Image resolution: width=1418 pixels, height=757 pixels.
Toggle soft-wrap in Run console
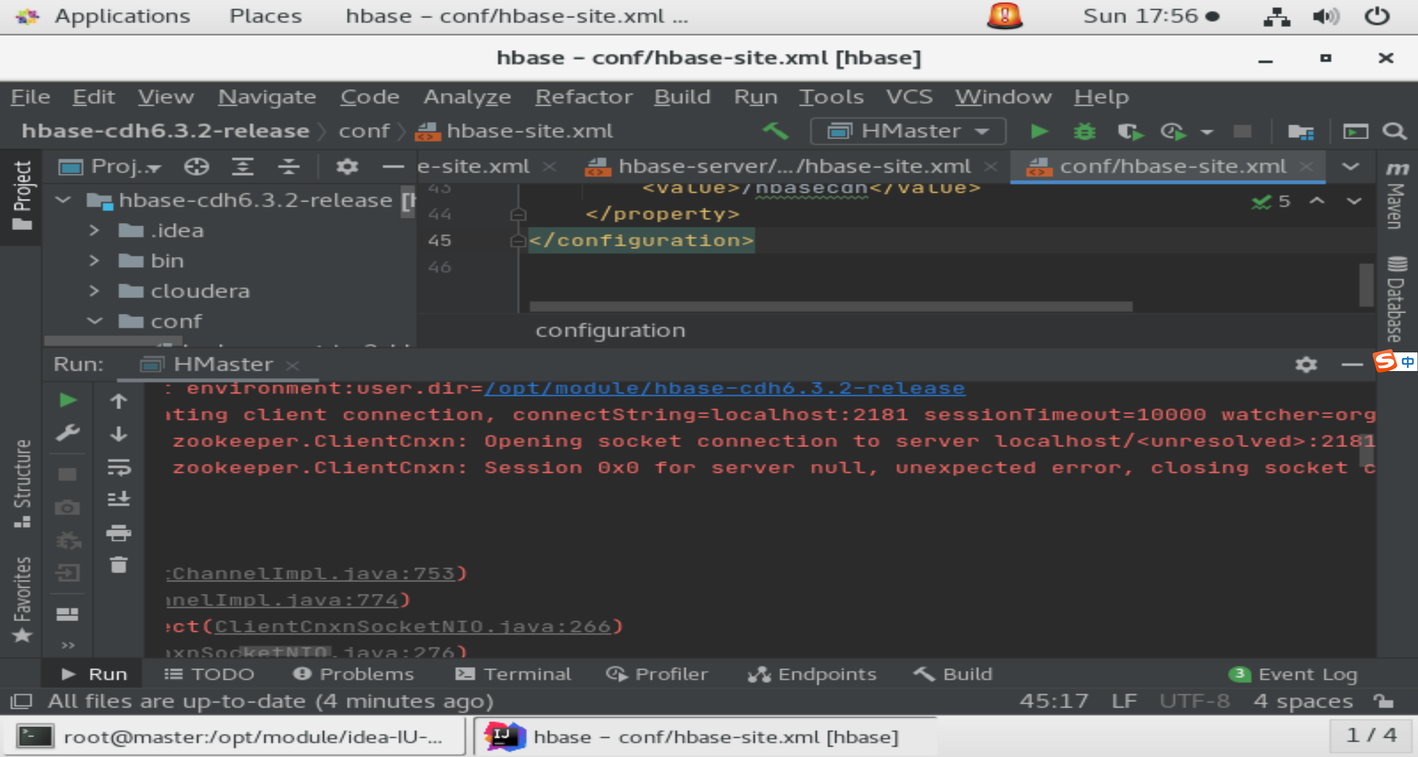[119, 467]
